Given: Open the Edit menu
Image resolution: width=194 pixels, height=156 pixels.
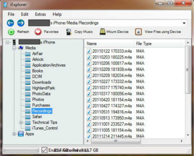Looking at the screenshot, I should [x=25, y=14].
